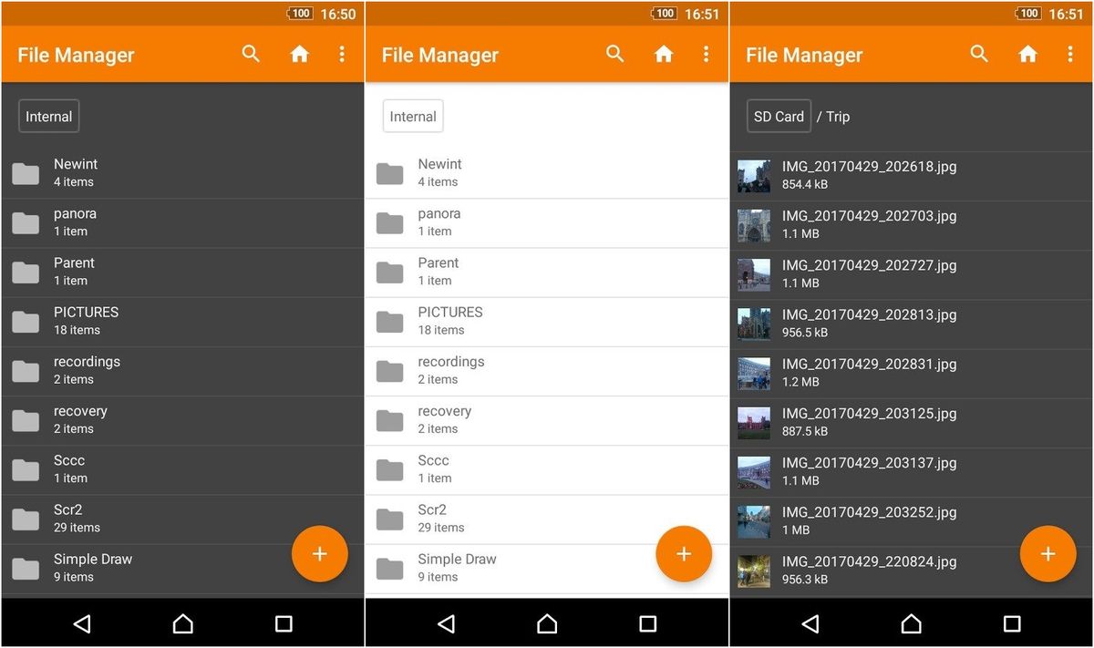Tap the search icon in the SD Card screen
Image resolution: width=1094 pixels, height=648 pixels.
[979, 54]
